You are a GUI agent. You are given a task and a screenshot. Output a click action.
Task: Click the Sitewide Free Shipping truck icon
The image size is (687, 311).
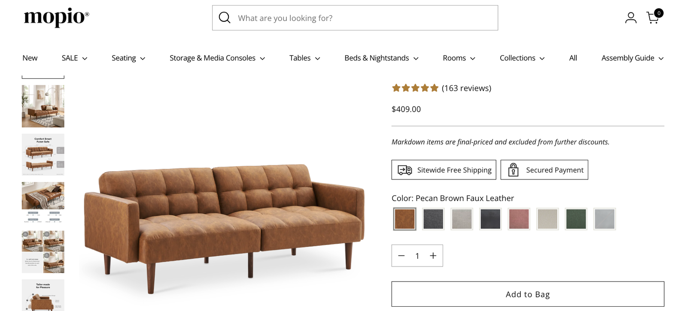click(x=404, y=170)
